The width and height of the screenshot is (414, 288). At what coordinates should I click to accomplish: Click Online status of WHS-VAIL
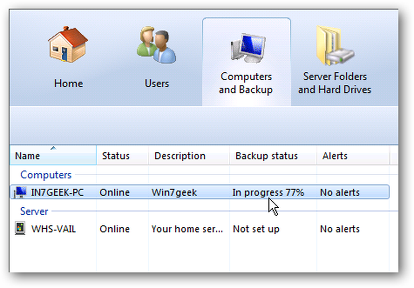(115, 228)
